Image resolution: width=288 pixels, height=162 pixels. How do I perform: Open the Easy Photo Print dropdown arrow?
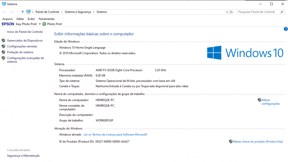40,24
